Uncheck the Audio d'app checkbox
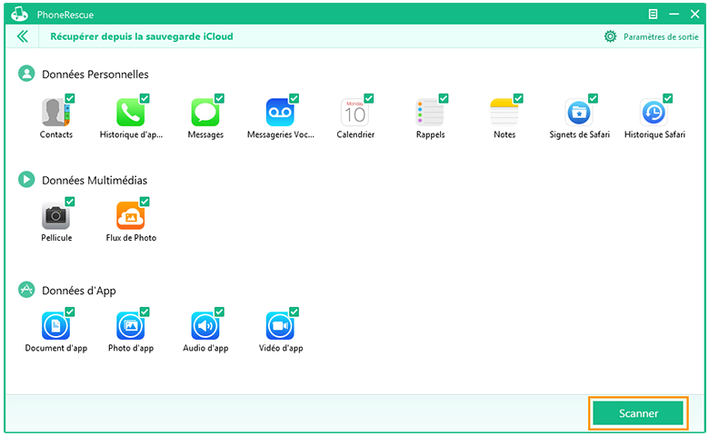This screenshot has height=436, width=709. coord(219,312)
